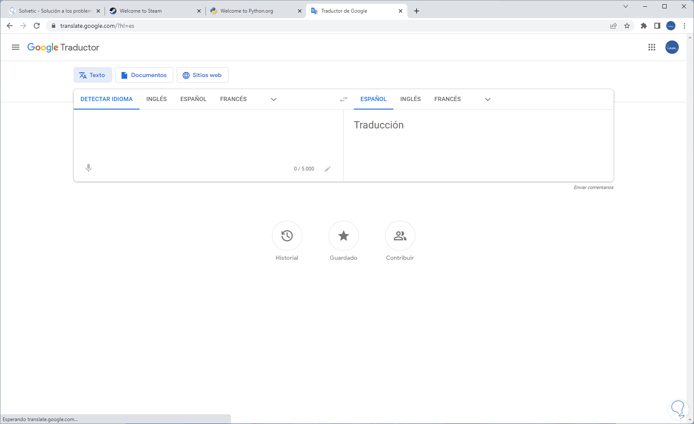
Task: Open the handwriting pencil input tool
Action: [x=328, y=169]
